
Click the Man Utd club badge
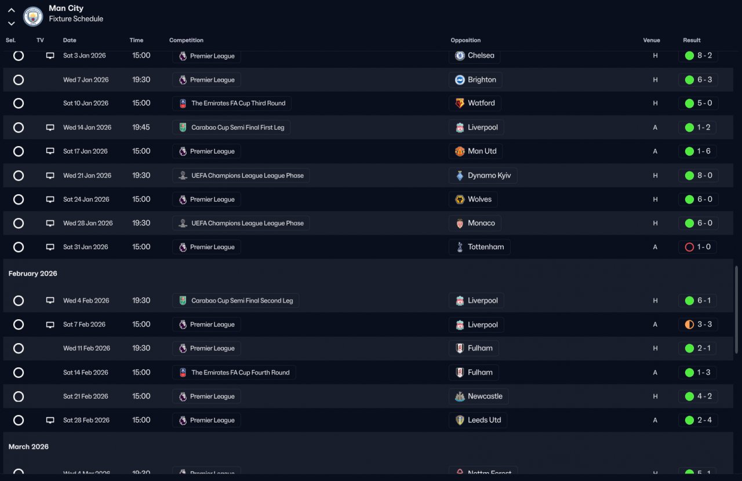[460, 151]
